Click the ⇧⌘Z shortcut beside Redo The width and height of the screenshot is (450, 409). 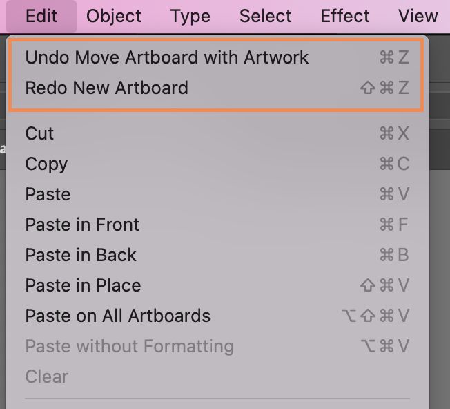click(x=384, y=88)
